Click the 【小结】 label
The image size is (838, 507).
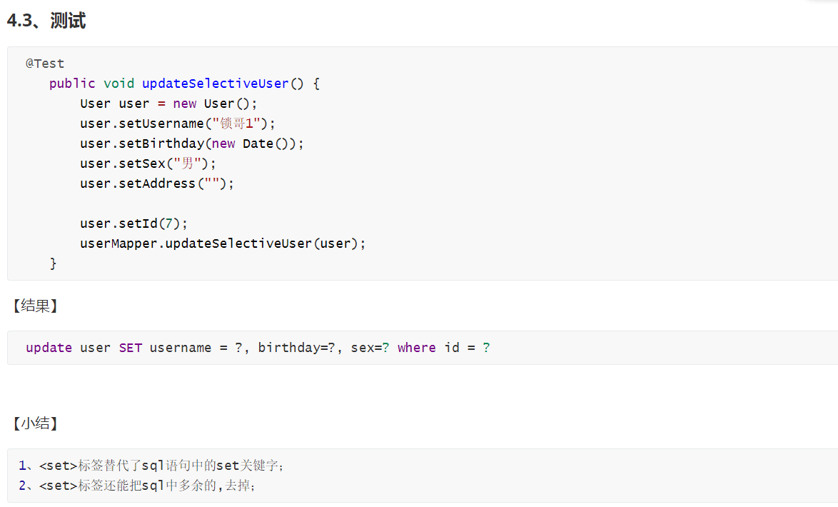(x=35, y=423)
